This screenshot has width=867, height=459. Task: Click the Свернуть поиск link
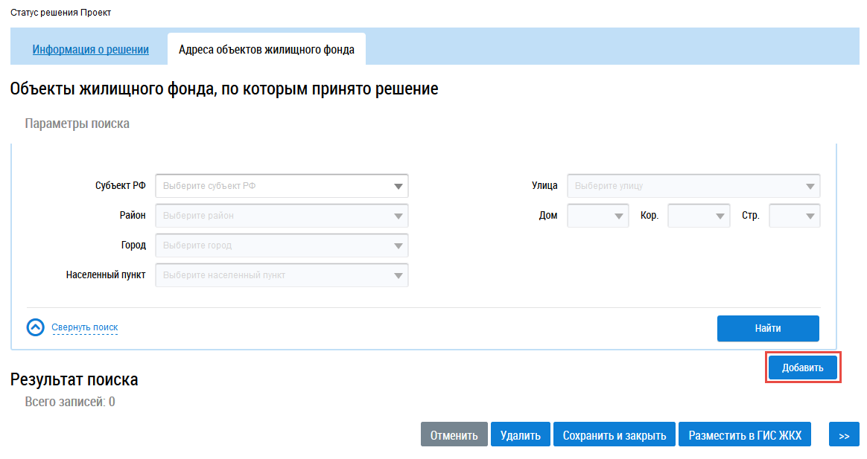coord(84,327)
